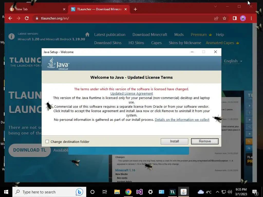The height and width of the screenshot is (197, 263).
Task: Expand the English language dropdown
Action: coord(233,61)
